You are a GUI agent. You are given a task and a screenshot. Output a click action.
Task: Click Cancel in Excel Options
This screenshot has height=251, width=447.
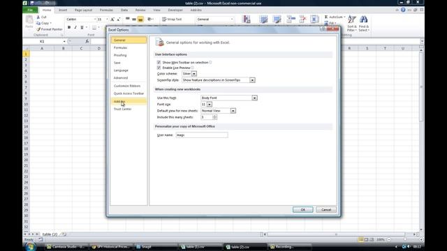[326, 210]
